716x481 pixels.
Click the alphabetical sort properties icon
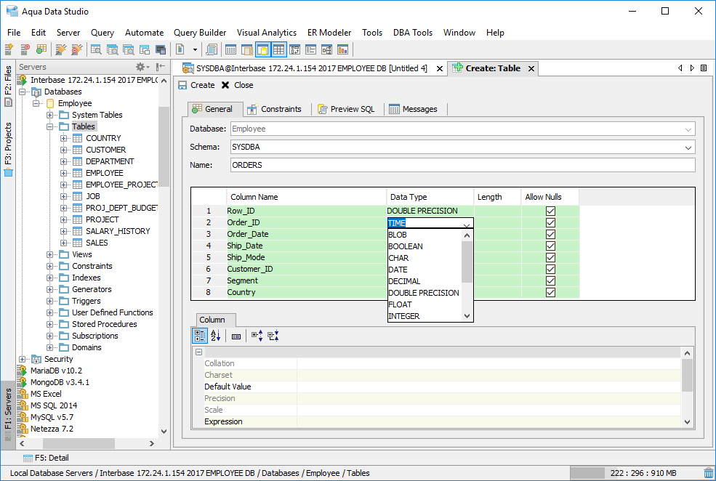pyautogui.click(x=216, y=336)
